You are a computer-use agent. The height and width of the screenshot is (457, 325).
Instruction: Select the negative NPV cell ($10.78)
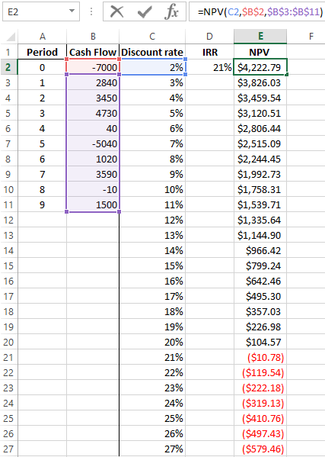click(260, 357)
